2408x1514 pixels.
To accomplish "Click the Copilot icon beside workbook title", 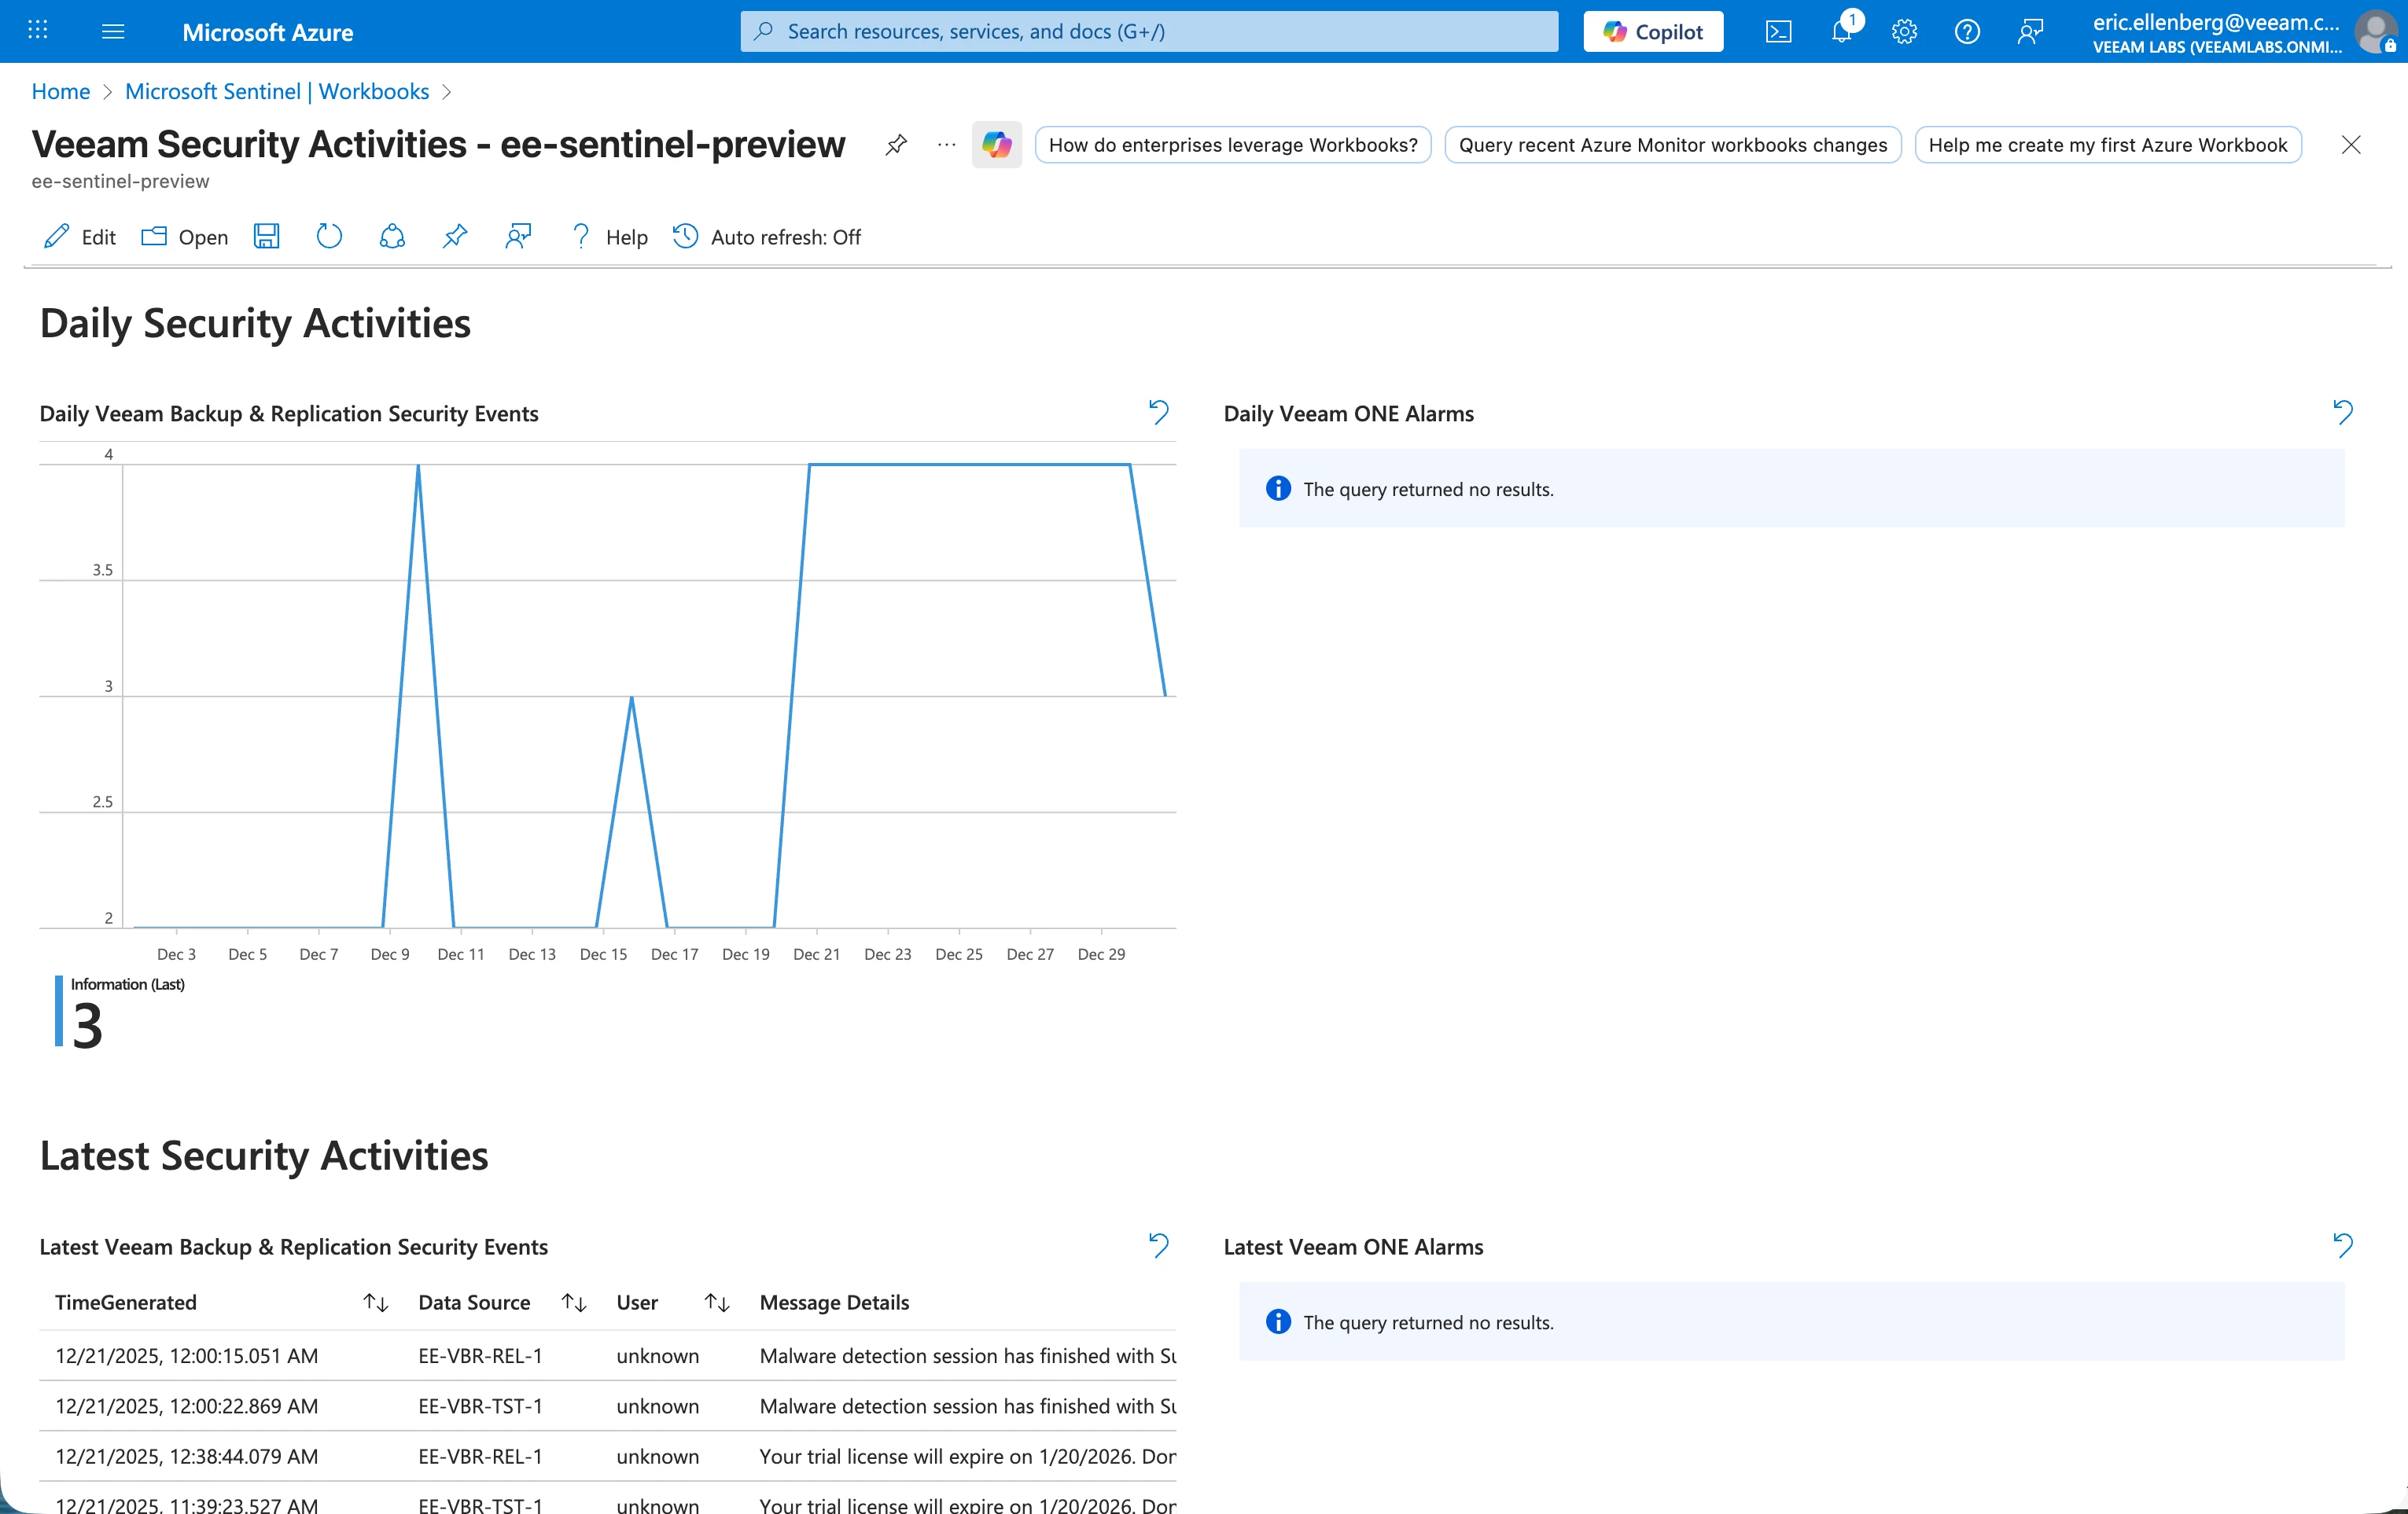I will [996, 145].
